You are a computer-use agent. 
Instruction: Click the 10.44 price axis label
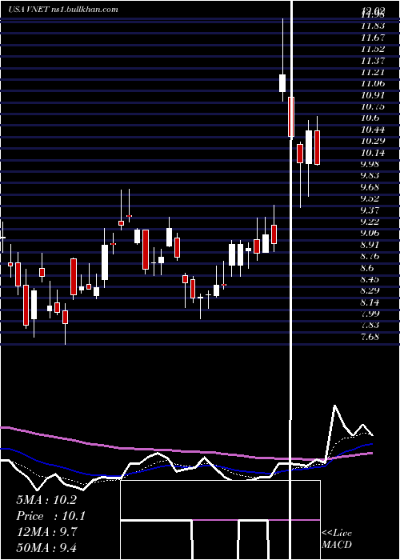pos(373,130)
